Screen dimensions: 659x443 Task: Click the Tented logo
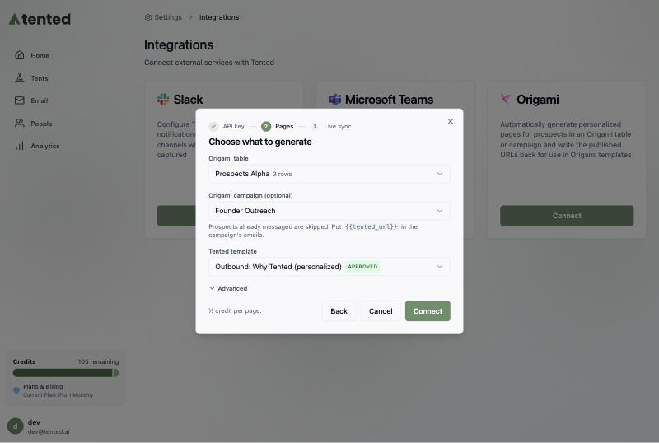[40, 19]
